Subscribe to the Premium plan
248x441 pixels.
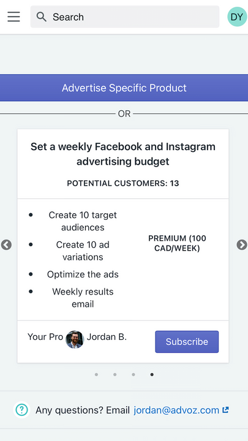click(187, 342)
